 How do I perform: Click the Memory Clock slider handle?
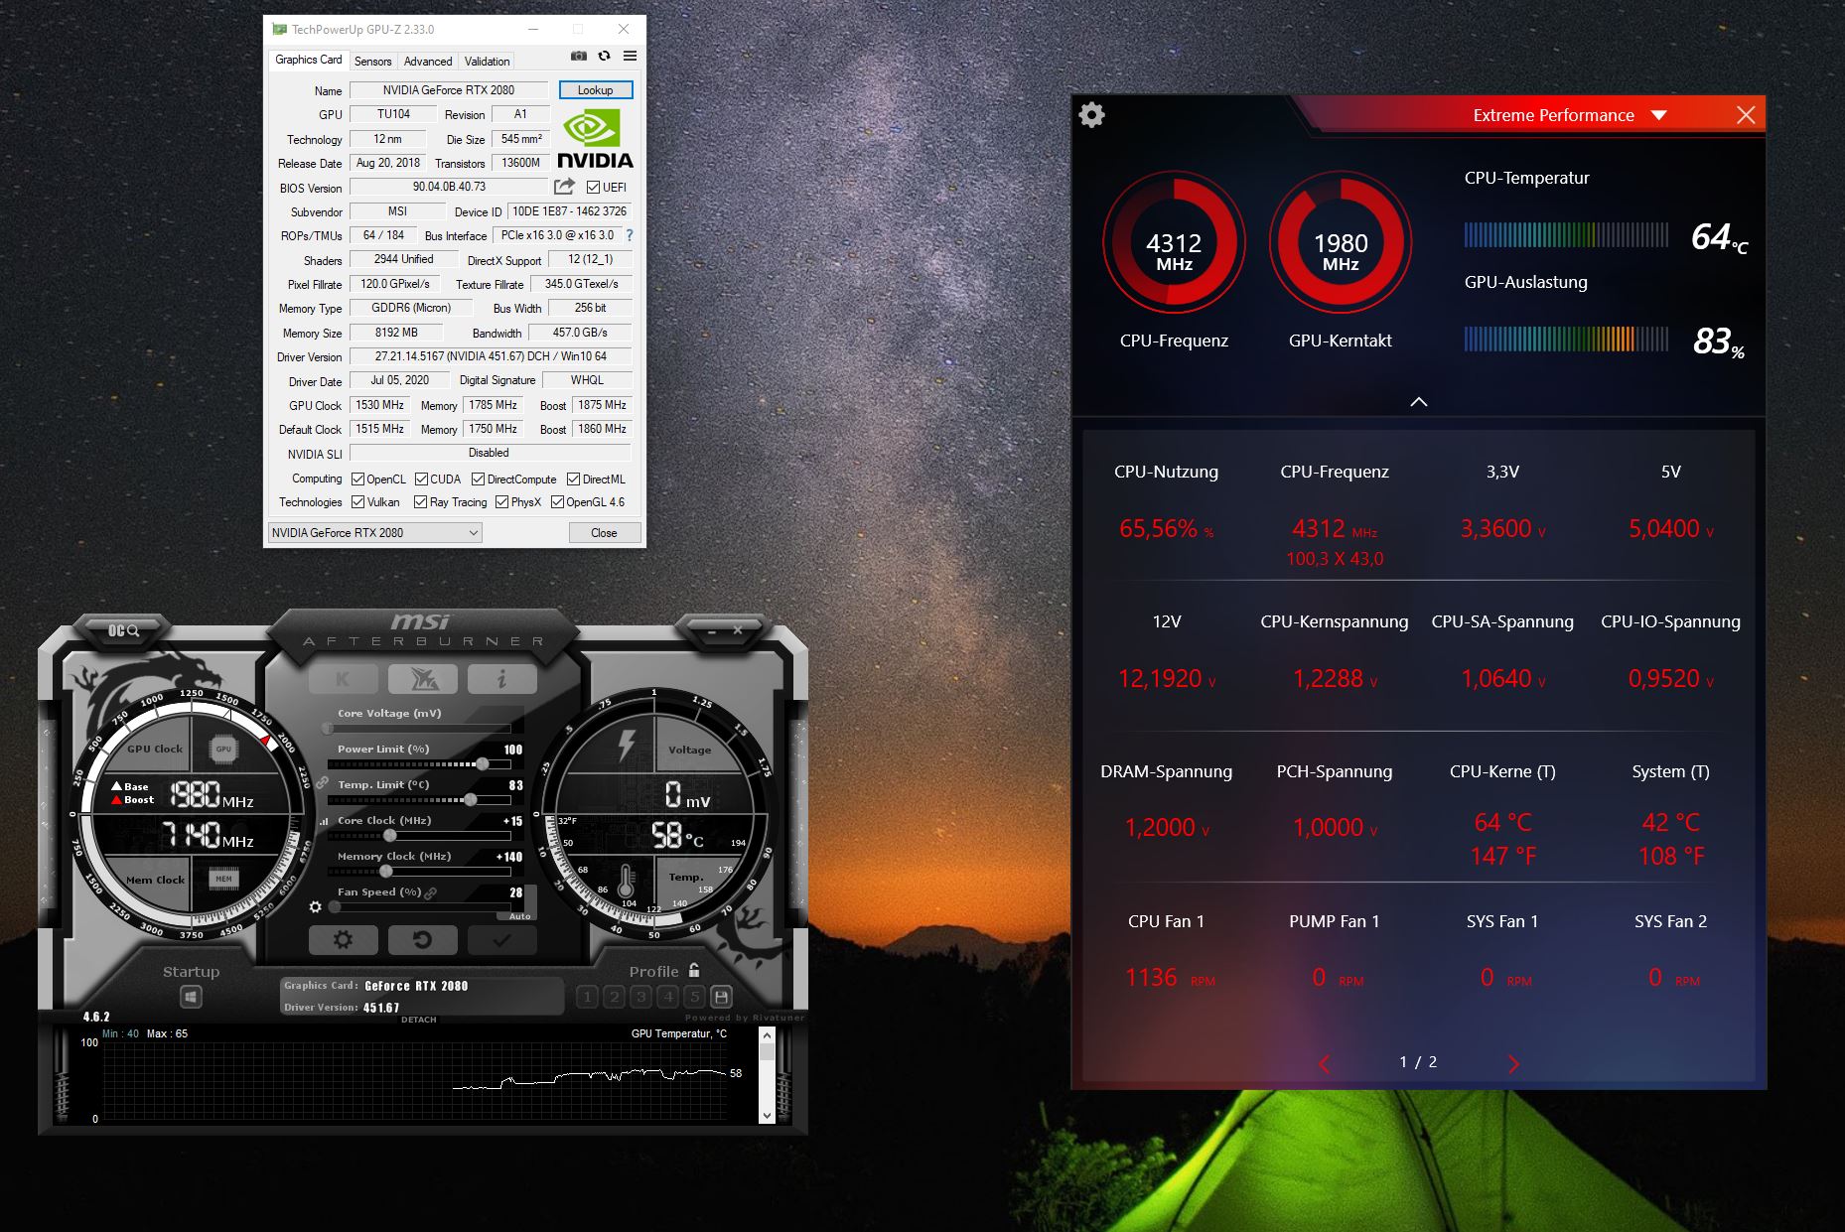[x=385, y=872]
